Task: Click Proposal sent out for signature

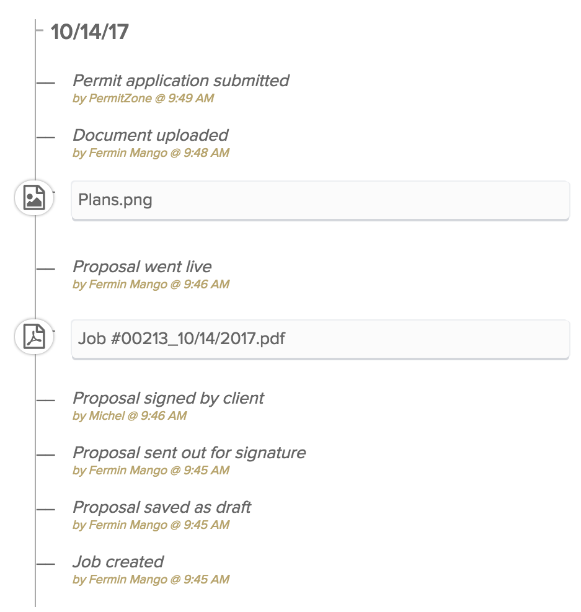Action: coord(189,453)
